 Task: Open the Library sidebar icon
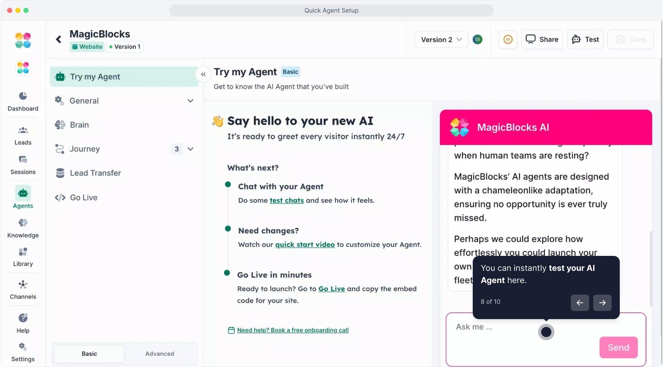point(23,252)
